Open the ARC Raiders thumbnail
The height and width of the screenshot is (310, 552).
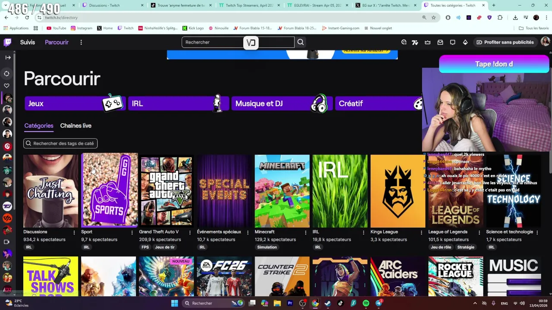point(398,276)
